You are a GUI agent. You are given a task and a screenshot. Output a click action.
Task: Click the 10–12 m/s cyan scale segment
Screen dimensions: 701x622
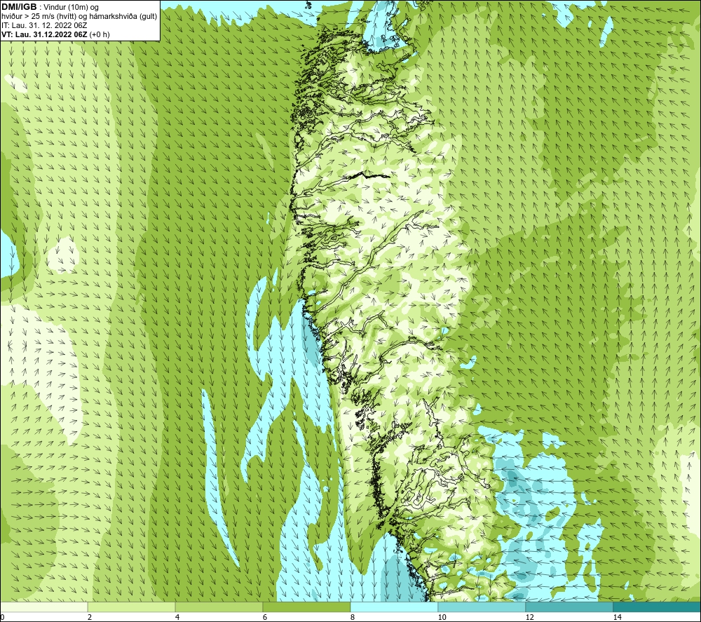pyautogui.click(x=482, y=607)
